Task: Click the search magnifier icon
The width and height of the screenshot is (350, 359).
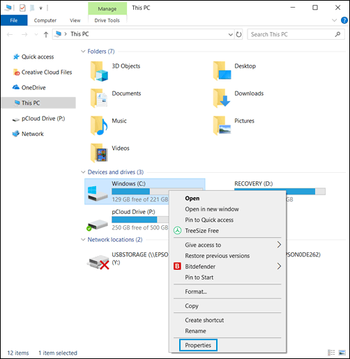Action: click(x=337, y=34)
